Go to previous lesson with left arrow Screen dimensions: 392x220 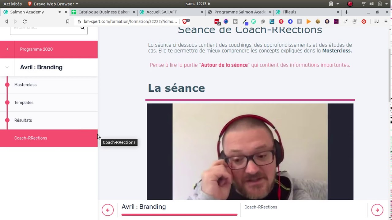coord(107,210)
